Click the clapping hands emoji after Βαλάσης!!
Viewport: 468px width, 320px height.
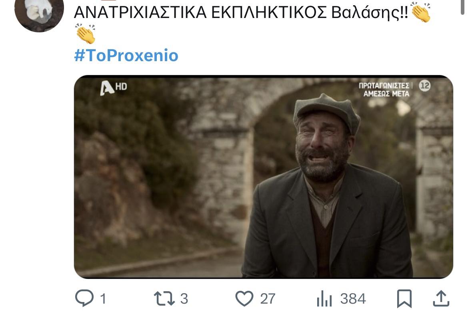point(421,12)
